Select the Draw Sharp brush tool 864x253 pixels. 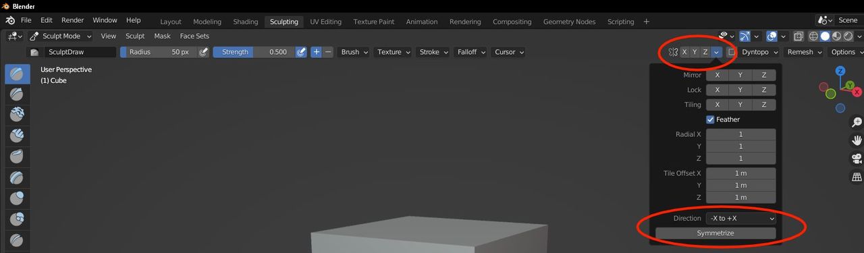[18, 94]
